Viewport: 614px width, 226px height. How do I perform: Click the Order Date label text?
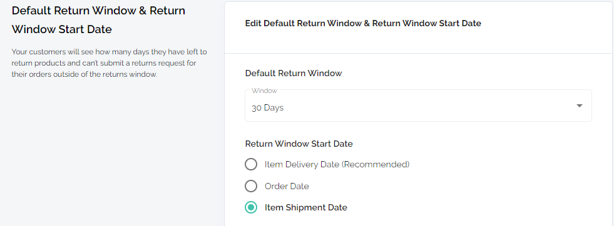click(x=287, y=186)
